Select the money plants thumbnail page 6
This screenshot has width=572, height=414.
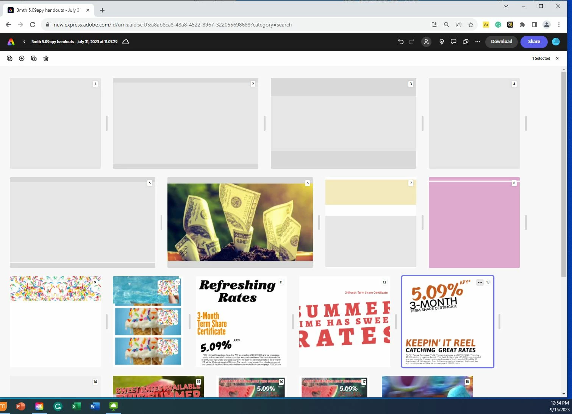point(240,223)
